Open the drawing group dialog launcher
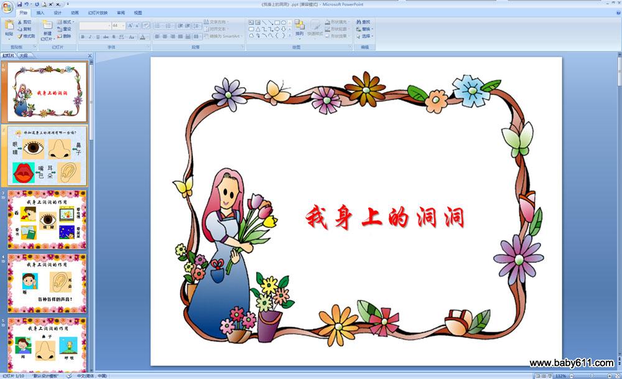 tap(350, 47)
